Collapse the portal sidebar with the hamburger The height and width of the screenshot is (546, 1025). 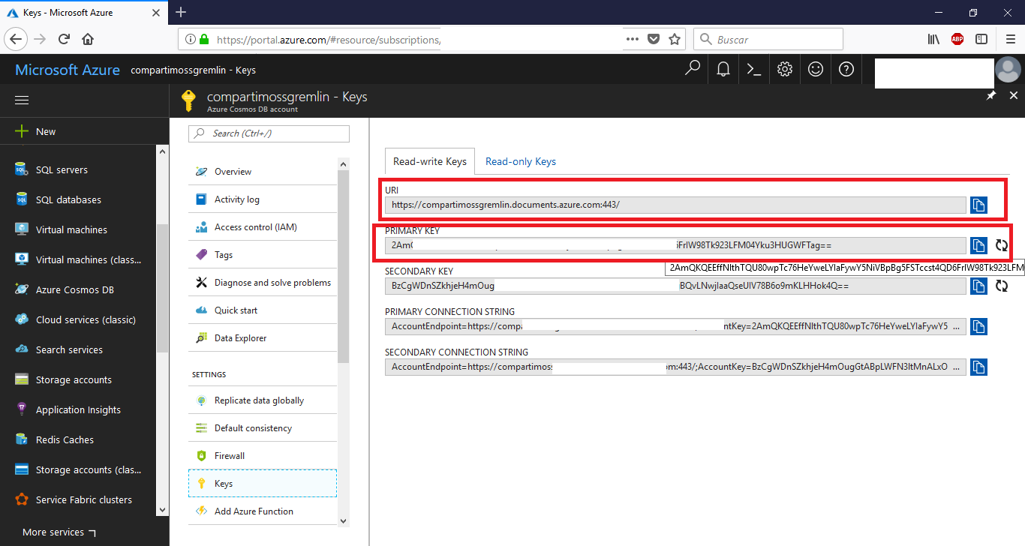[21, 99]
